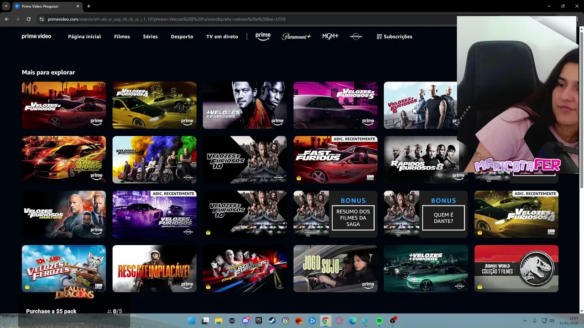The height and width of the screenshot is (328, 584).
Task: Open Steam from the taskbar
Action: (272, 321)
